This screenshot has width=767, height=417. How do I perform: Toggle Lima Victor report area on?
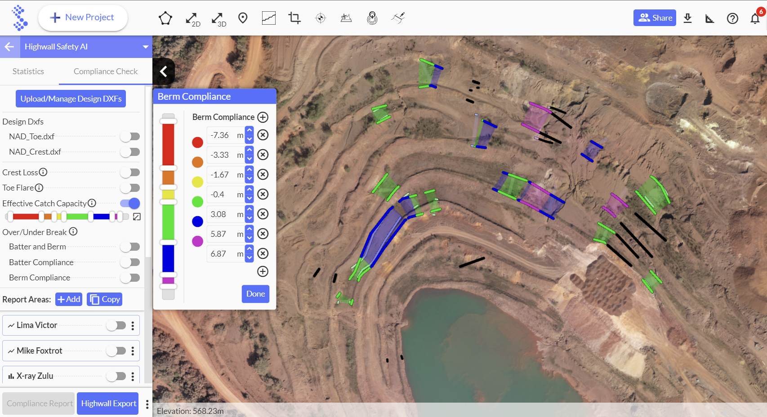pyautogui.click(x=116, y=325)
